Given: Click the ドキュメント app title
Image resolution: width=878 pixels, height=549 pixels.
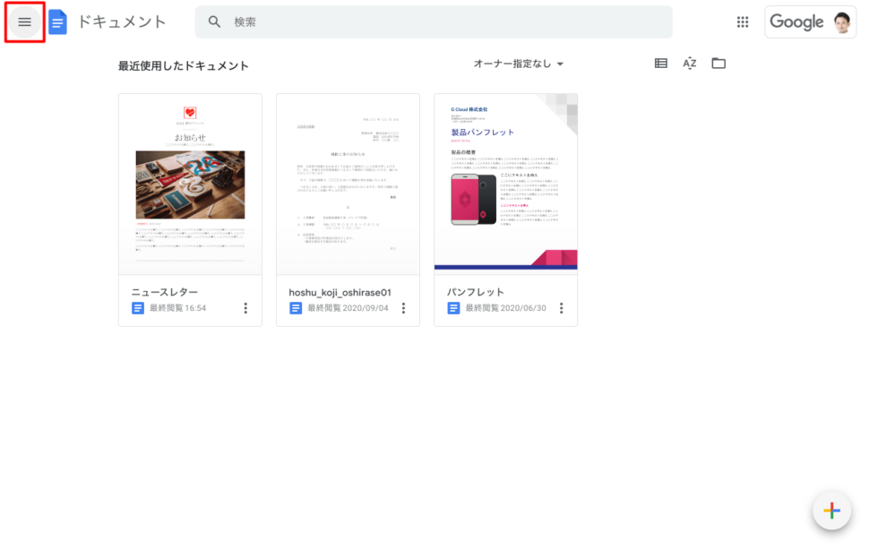Looking at the screenshot, I should click(122, 22).
